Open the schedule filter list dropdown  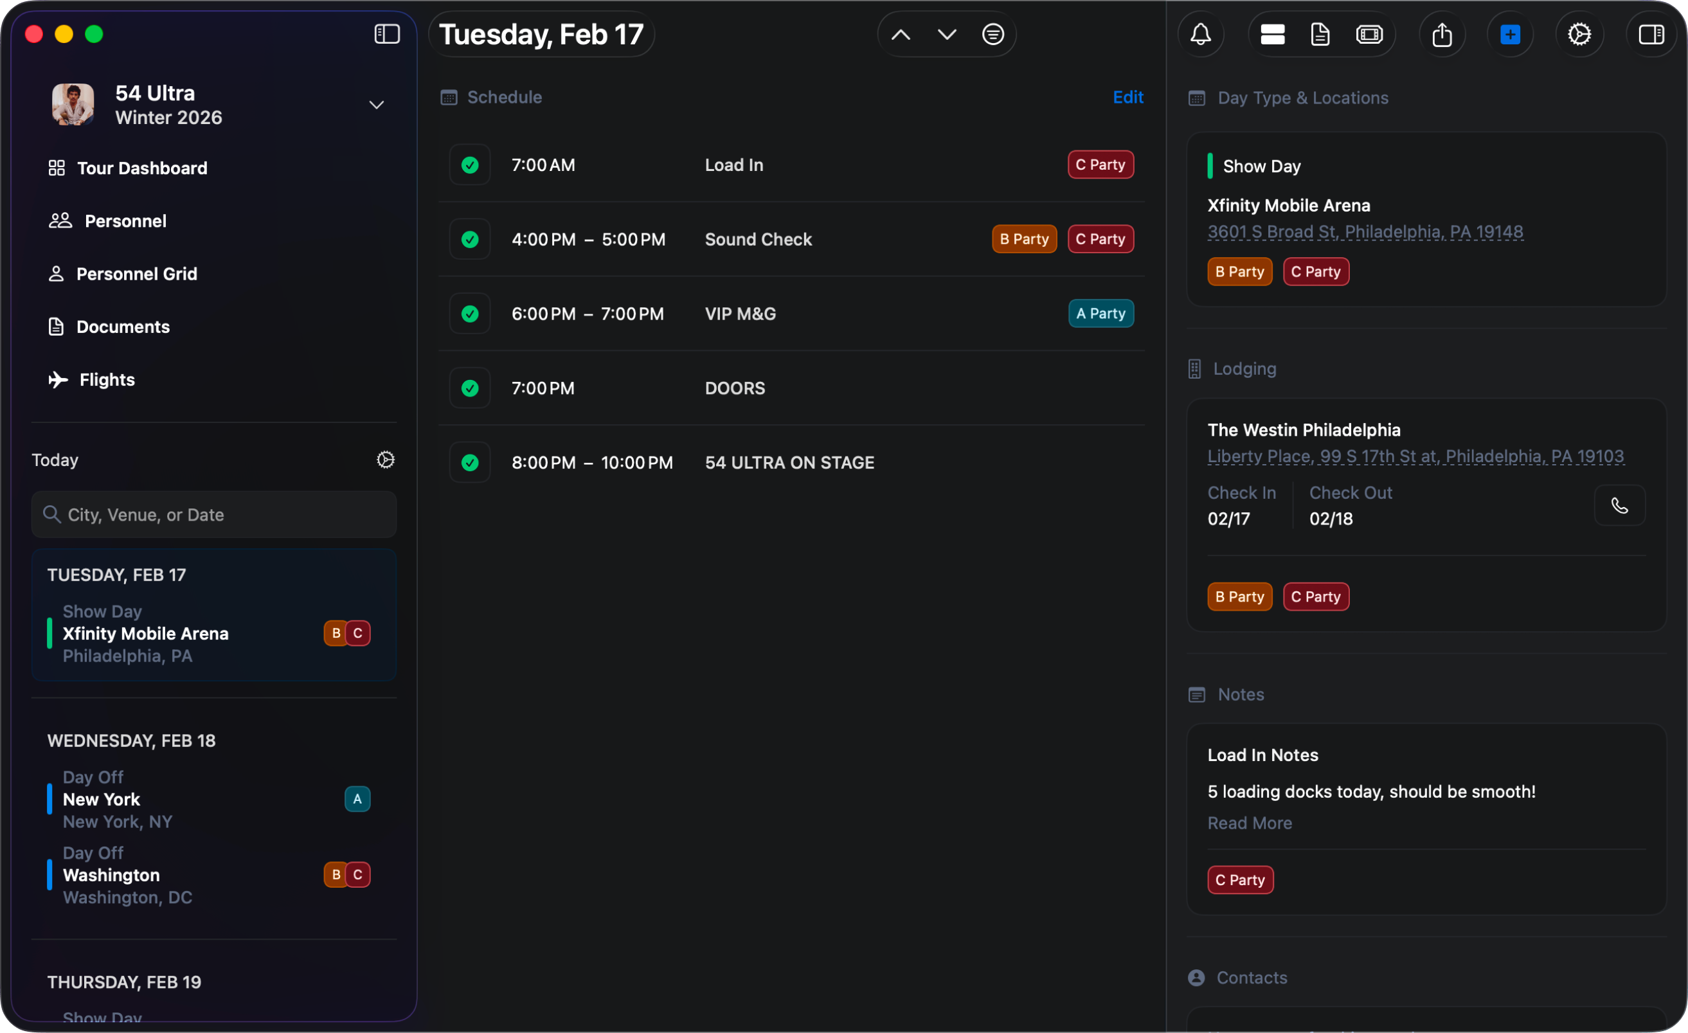coord(992,33)
